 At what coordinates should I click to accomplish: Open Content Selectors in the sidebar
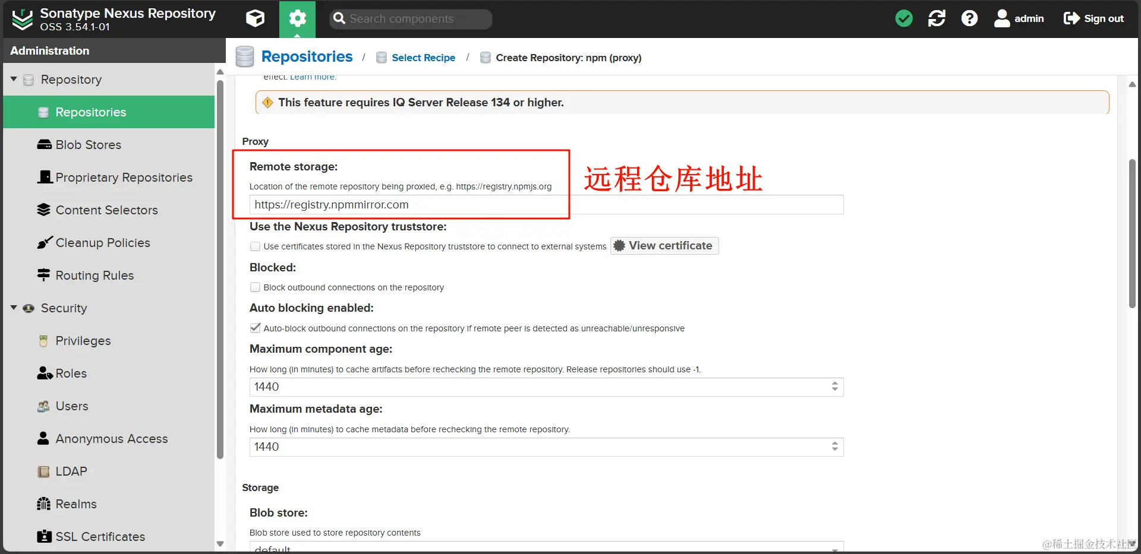pyautogui.click(x=109, y=210)
